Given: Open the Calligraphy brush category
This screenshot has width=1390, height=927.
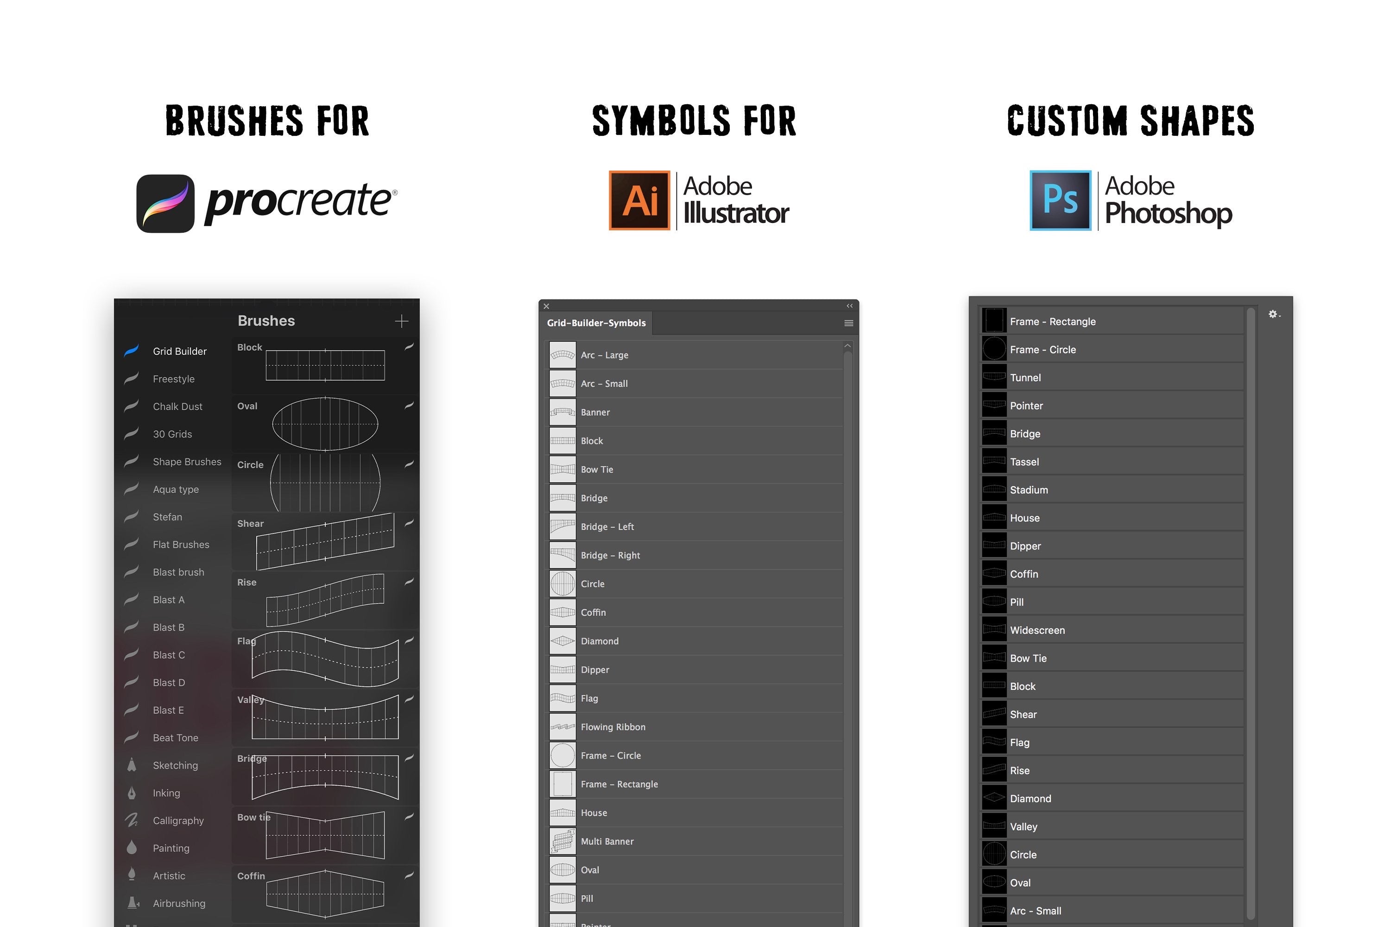Looking at the screenshot, I should (x=178, y=820).
